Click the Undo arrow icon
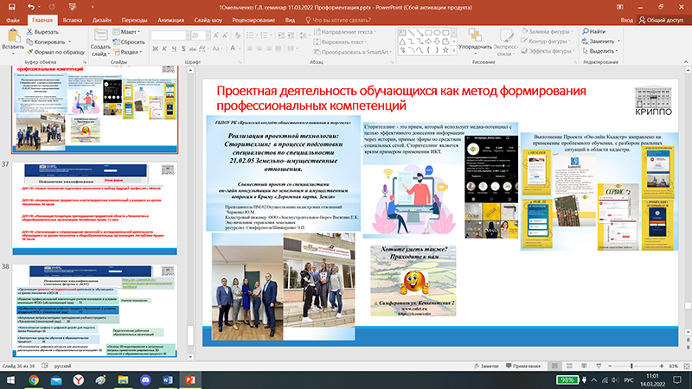 (x=30, y=7)
